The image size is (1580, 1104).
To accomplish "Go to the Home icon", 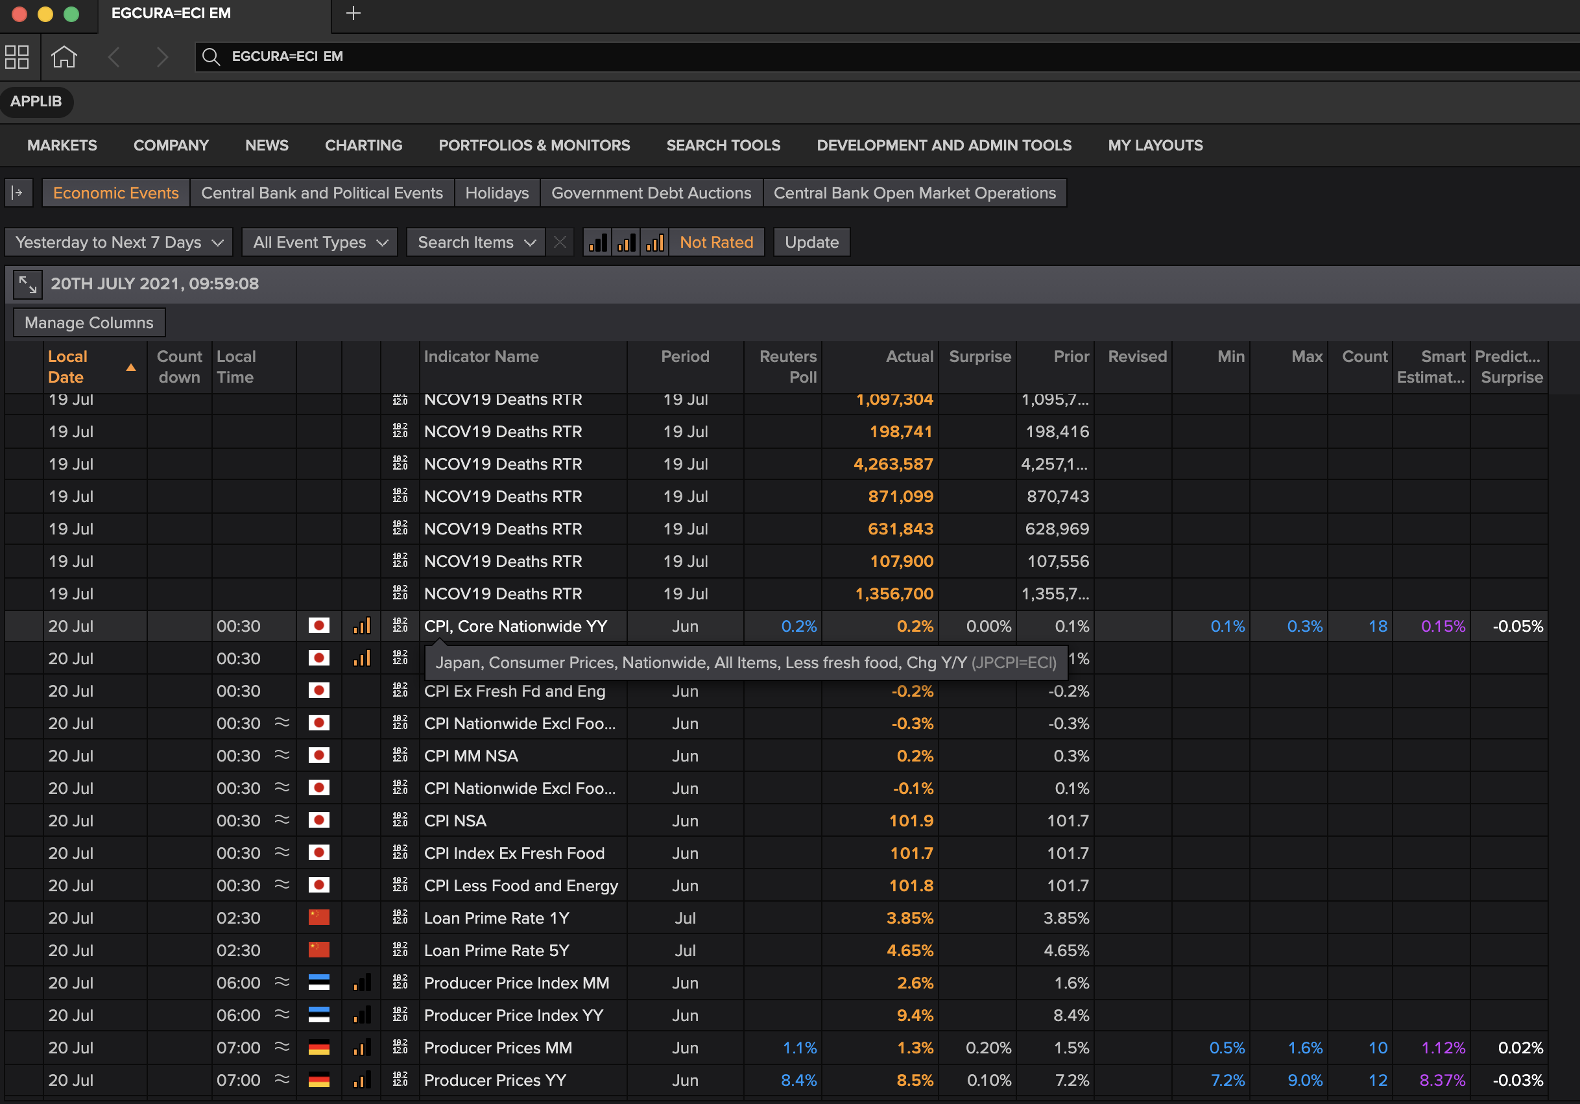I will click(x=64, y=56).
